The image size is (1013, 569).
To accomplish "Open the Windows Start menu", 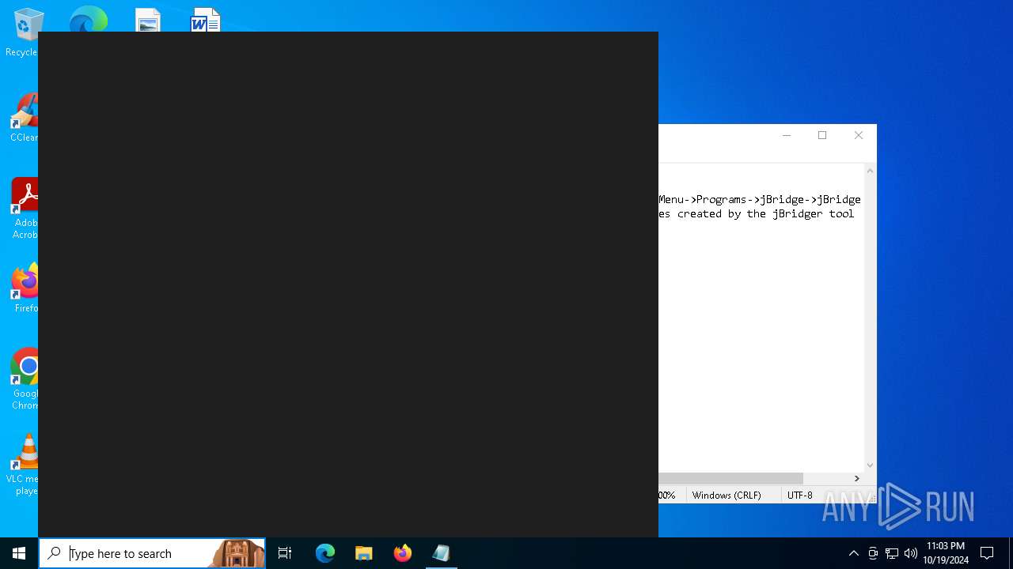I will click(x=19, y=553).
